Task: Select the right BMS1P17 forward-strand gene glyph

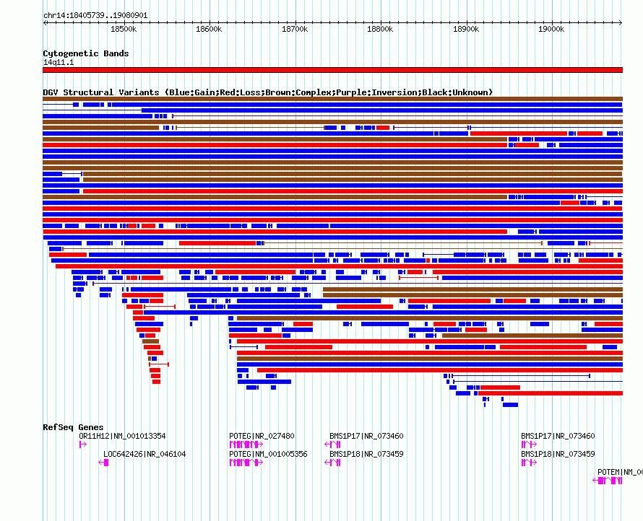Action: pyautogui.click(x=529, y=445)
